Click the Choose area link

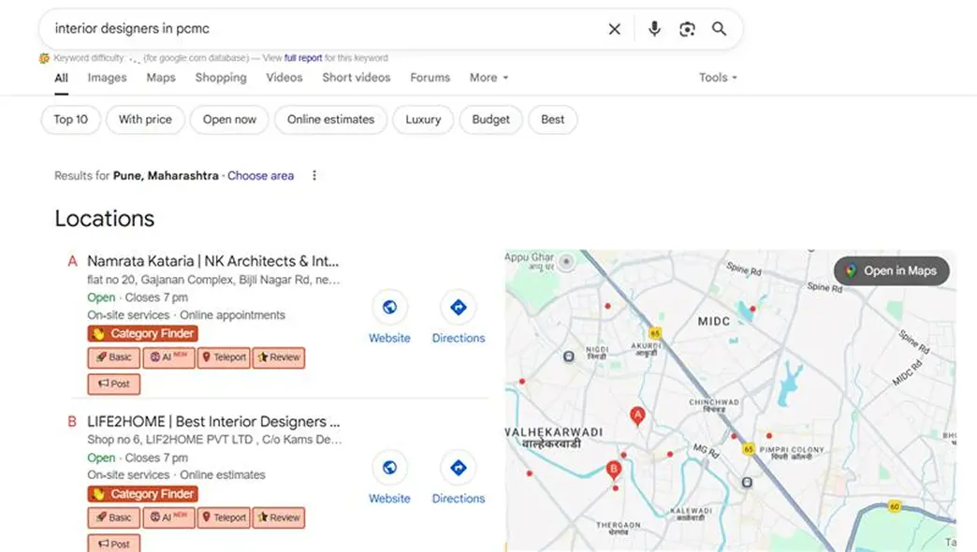[x=260, y=176]
